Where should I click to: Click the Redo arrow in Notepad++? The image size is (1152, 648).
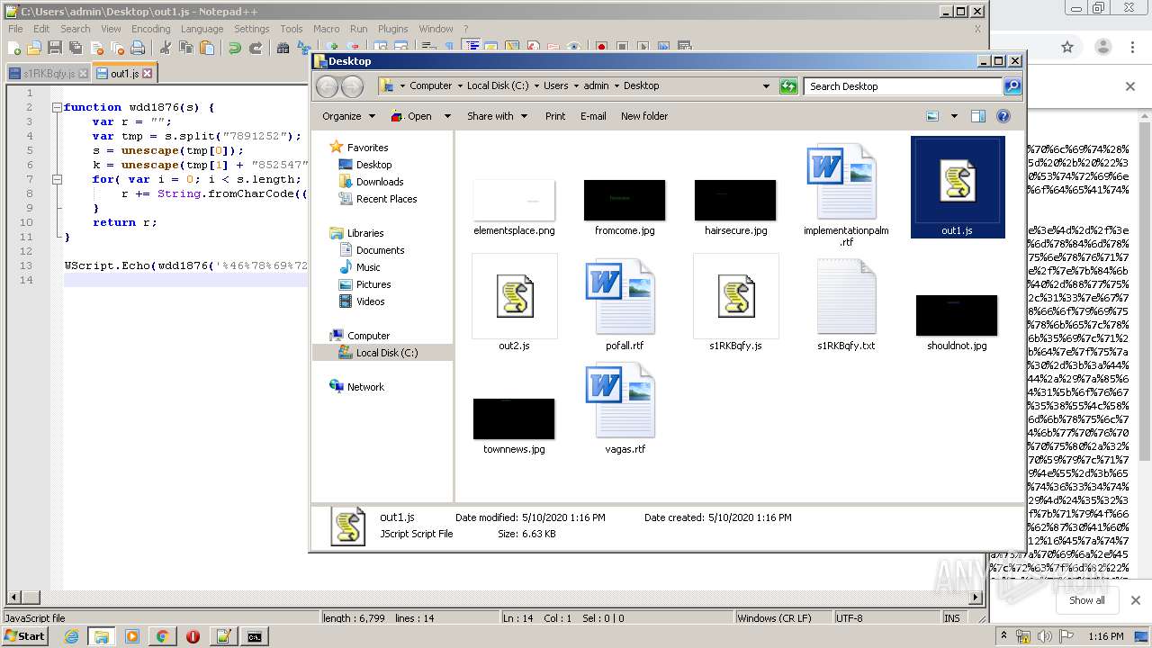coord(256,48)
